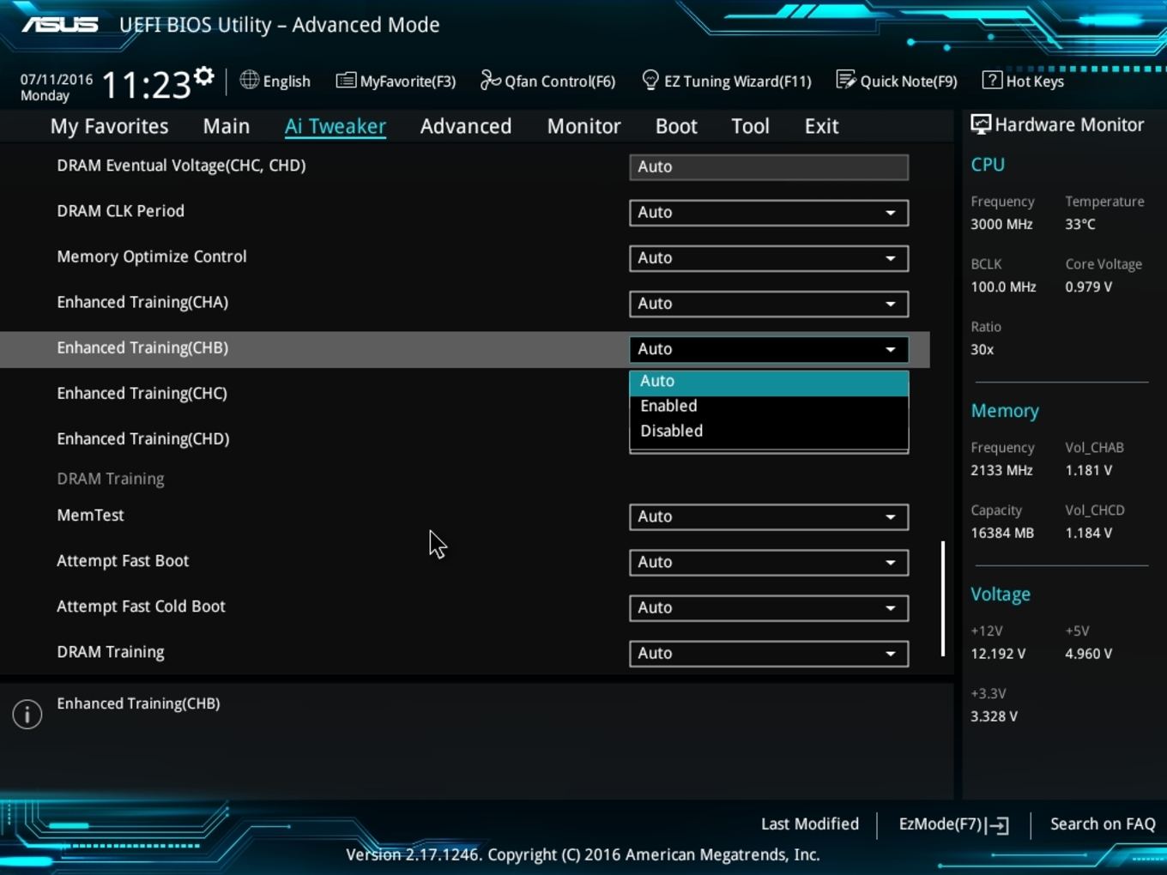This screenshot has width=1167, height=875.
Task: Click the Qfan Control fan icon
Action: (490, 81)
